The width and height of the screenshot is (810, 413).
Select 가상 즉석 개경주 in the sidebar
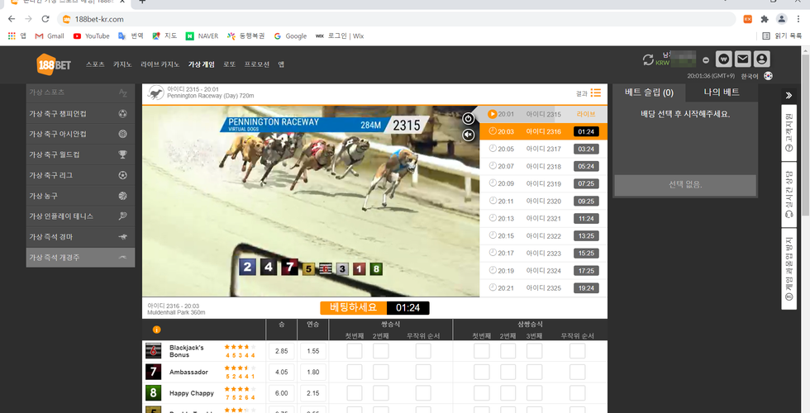[x=81, y=258]
